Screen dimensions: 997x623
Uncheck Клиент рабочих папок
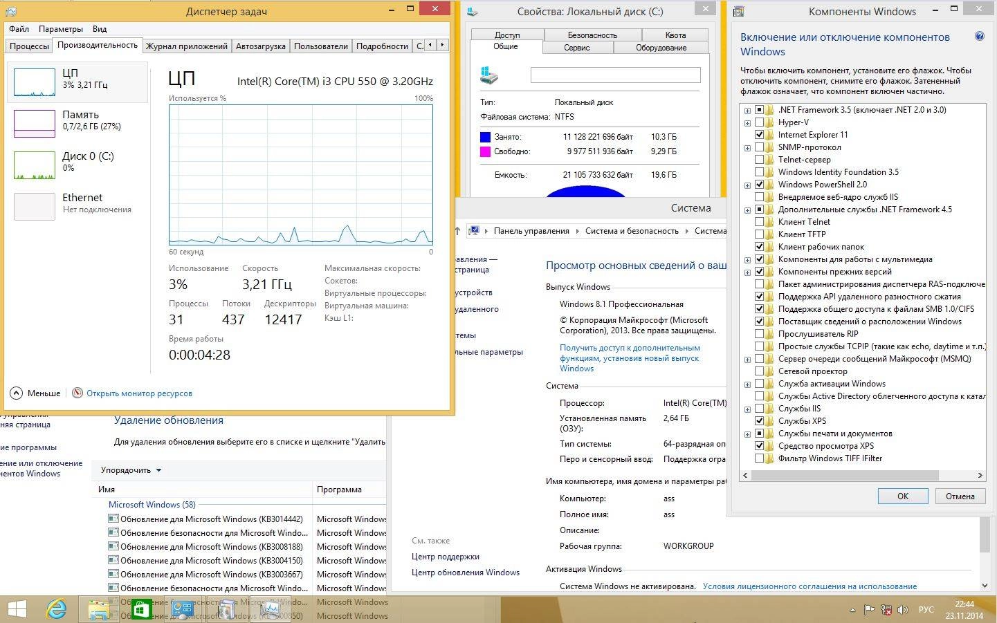coord(759,247)
